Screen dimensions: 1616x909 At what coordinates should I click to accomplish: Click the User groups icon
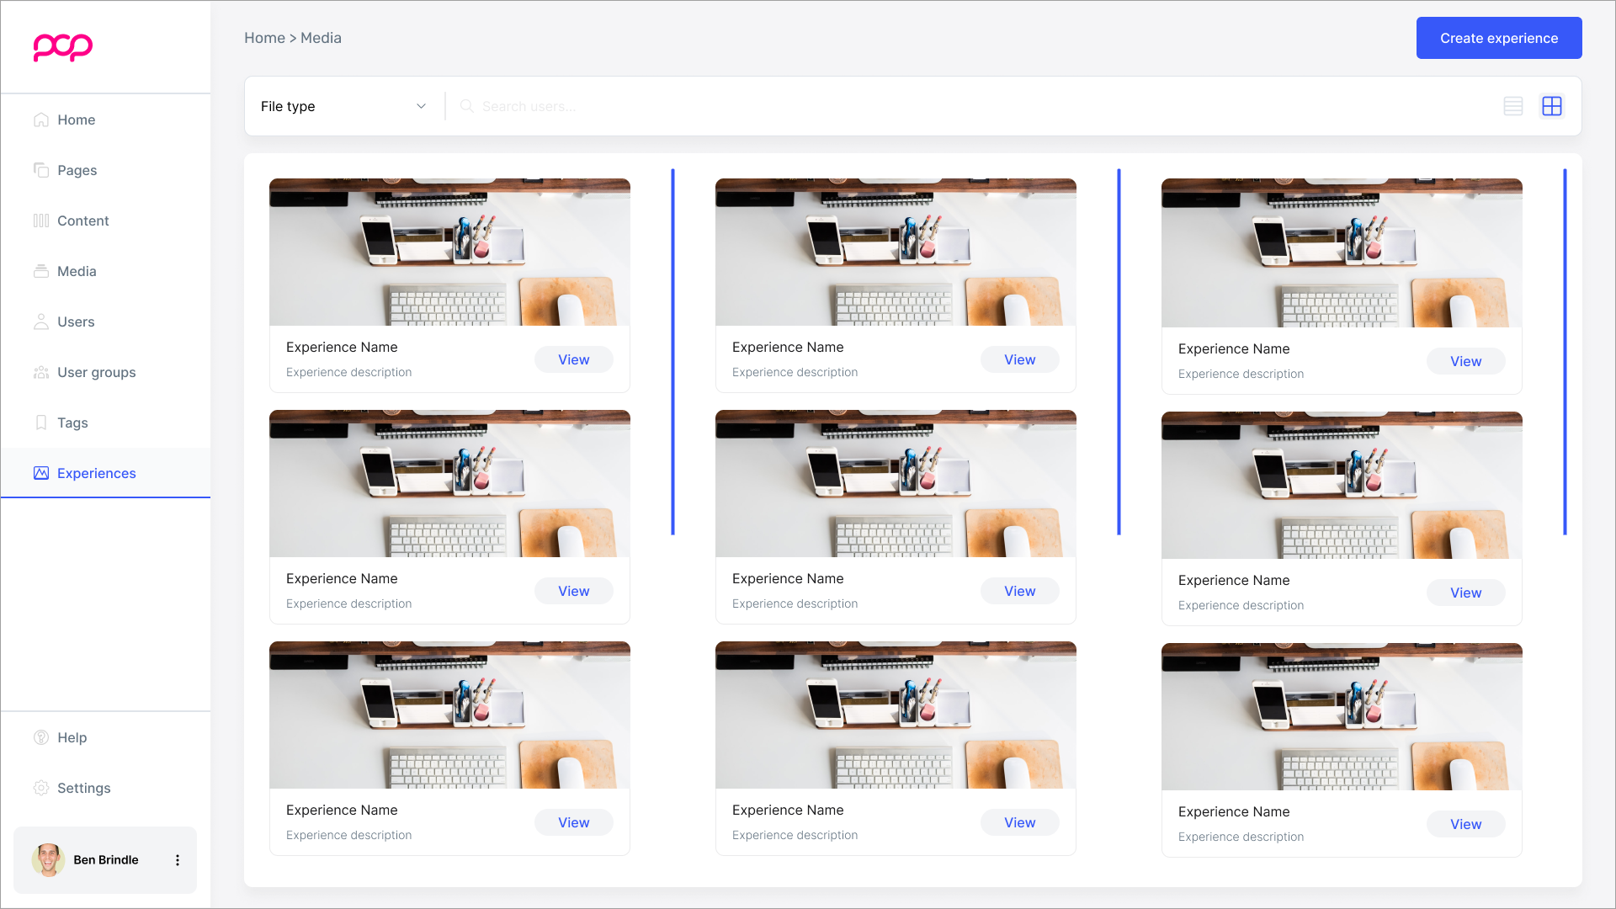[40, 372]
